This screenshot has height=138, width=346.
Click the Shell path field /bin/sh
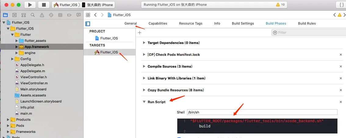[x=262, y=112]
